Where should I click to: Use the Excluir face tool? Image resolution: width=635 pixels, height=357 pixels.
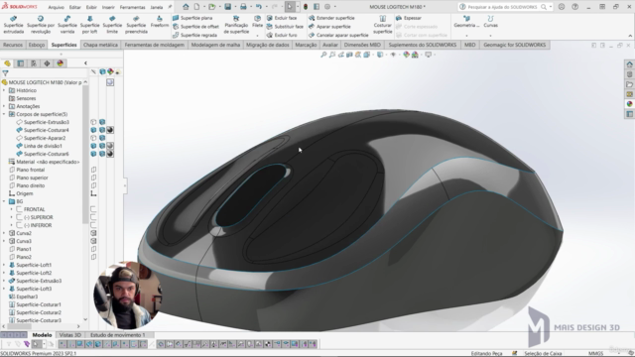pos(282,18)
